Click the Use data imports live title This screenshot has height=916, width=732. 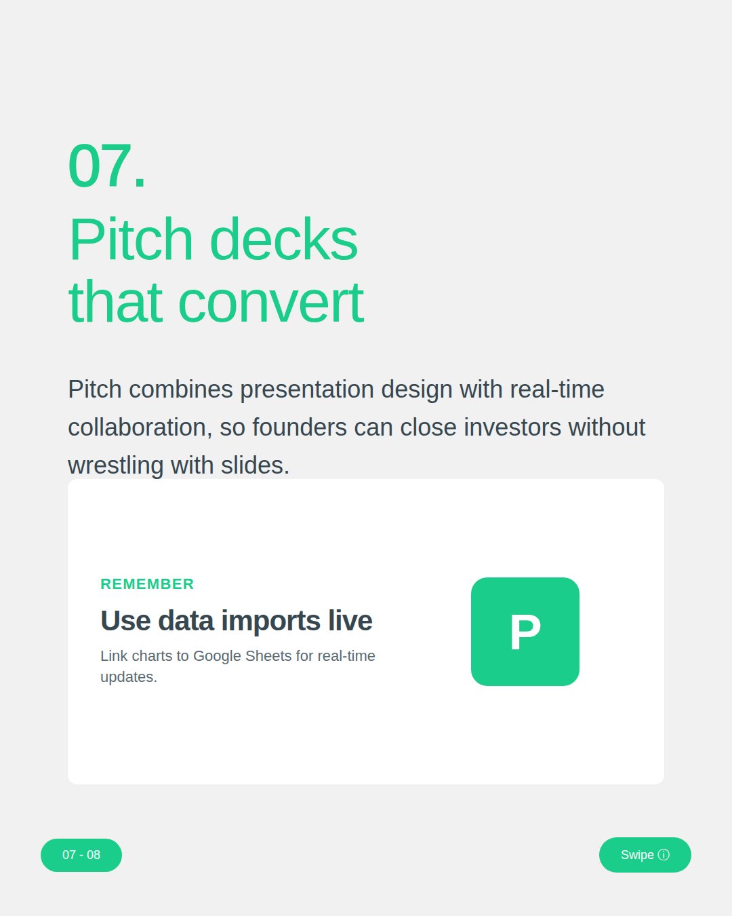tap(237, 621)
